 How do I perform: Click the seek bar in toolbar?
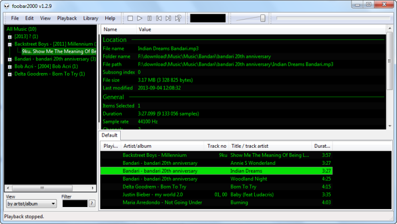pos(333,18)
